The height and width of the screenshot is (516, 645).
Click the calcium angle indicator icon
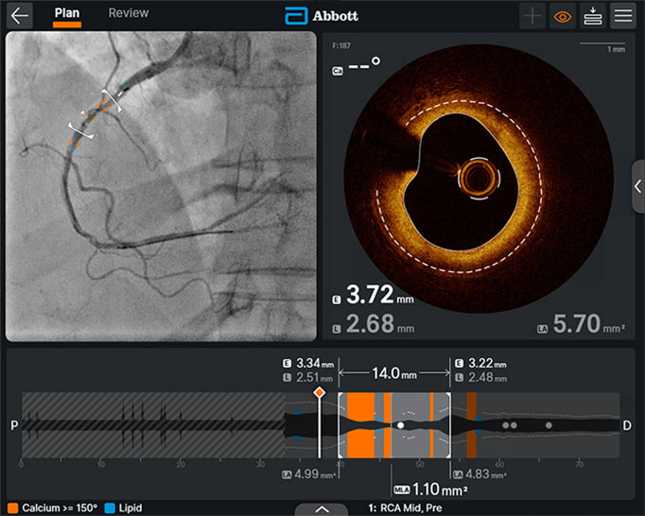(338, 72)
